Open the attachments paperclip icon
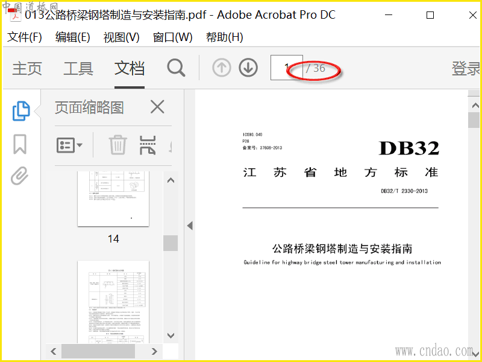Screen dimensions: 482x362 (x=20, y=176)
